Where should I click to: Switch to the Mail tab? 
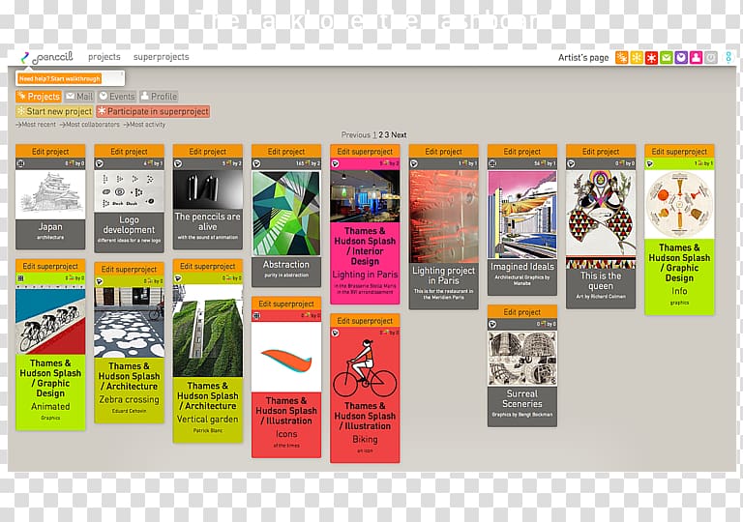tap(79, 97)
